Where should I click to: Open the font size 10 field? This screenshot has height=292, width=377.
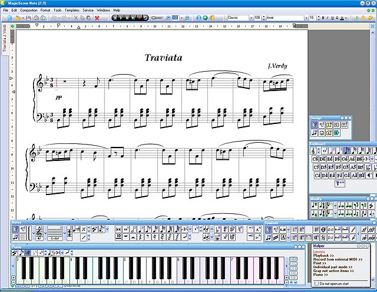point(313,18)
